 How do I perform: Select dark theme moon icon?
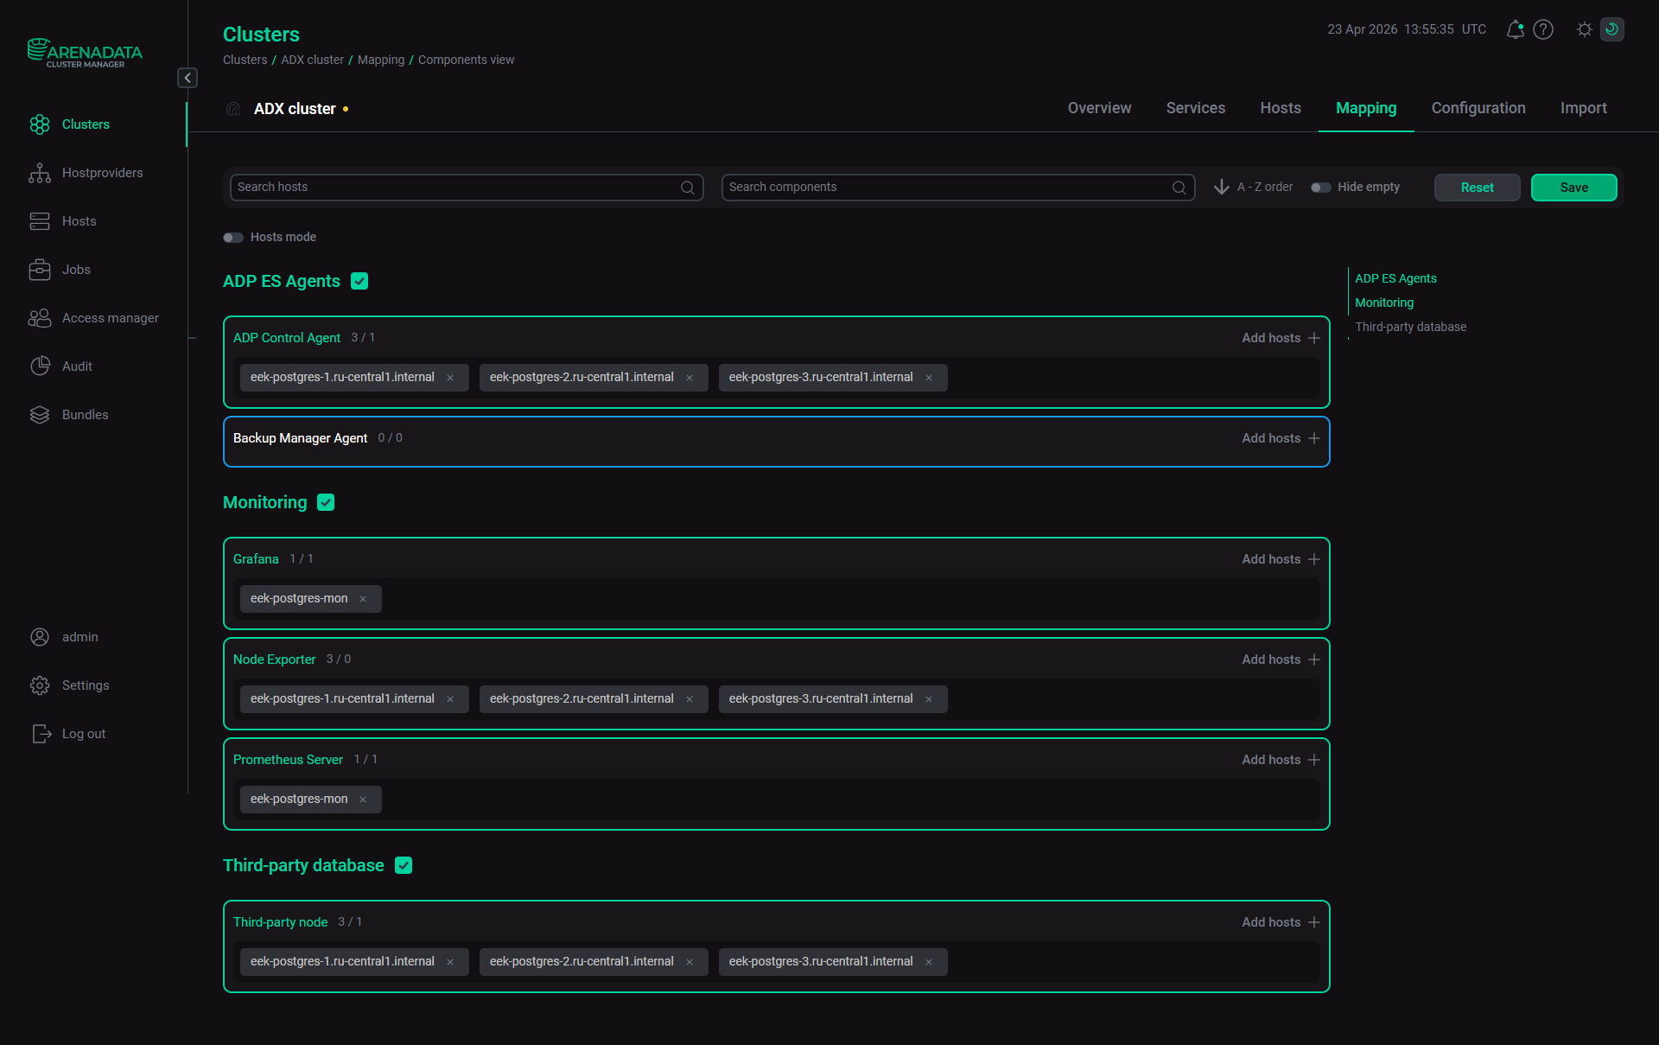pyautogui.click(x=1611, y=29)
